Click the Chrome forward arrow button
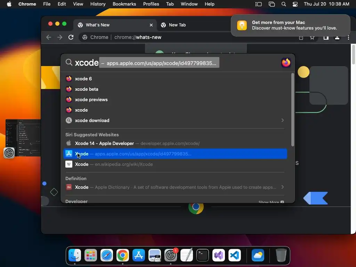The image size is (356, 267). [x=60, y=37]
